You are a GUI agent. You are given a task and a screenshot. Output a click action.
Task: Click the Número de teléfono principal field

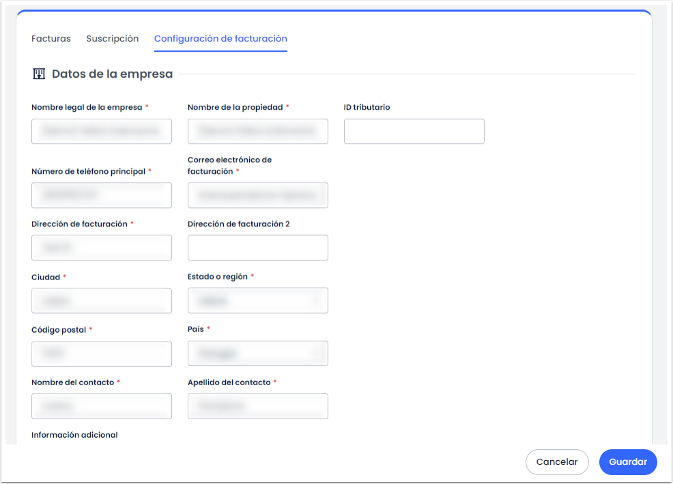pos(102,195)
